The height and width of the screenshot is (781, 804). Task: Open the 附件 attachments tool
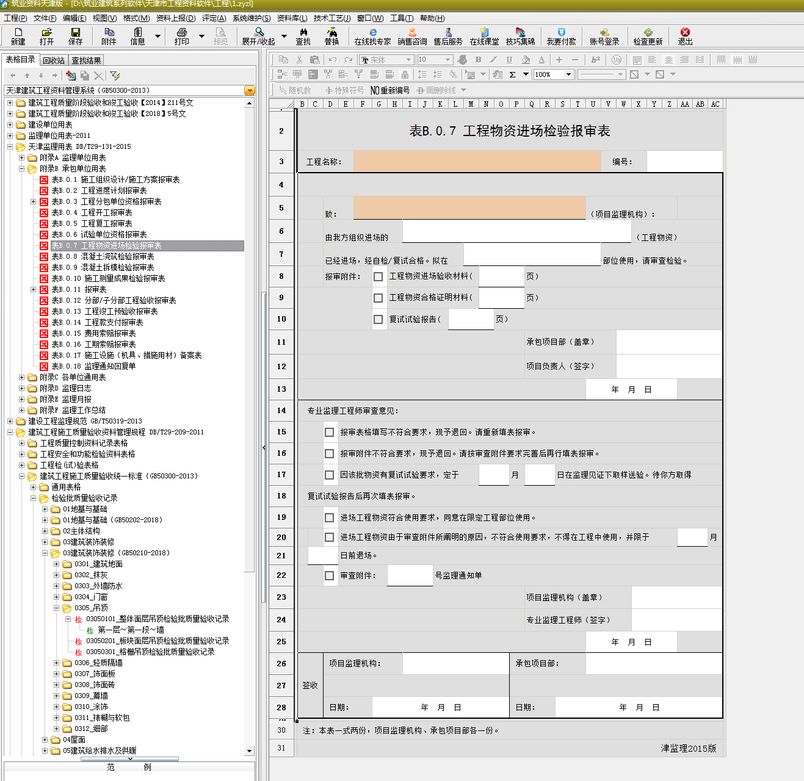click(109, 36)
